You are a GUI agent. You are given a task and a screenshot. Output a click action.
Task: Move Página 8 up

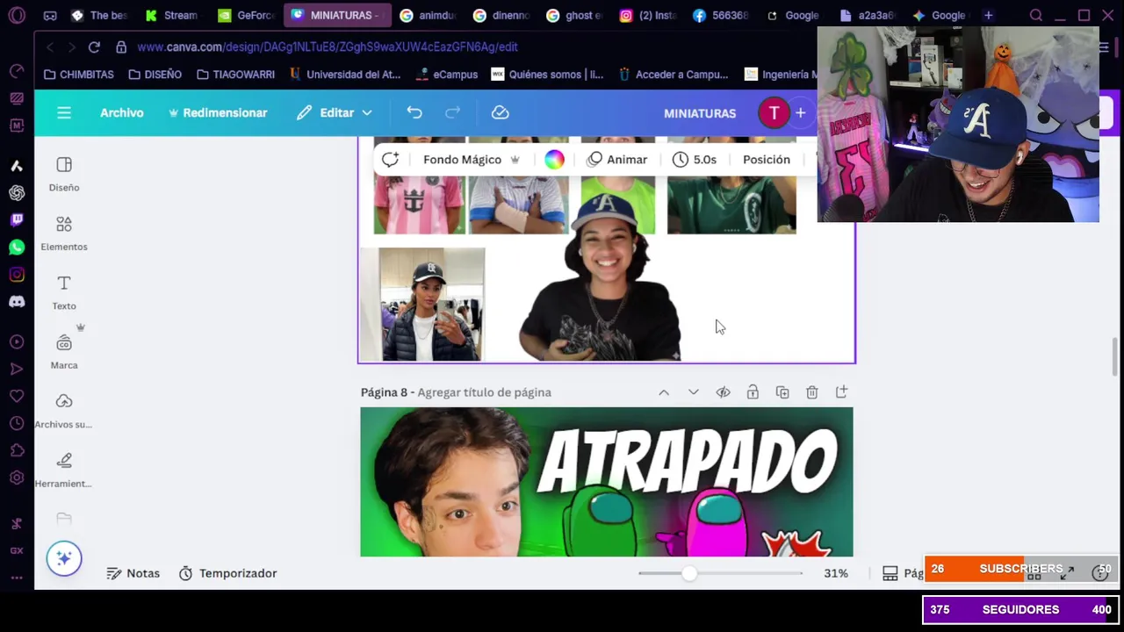664,392
